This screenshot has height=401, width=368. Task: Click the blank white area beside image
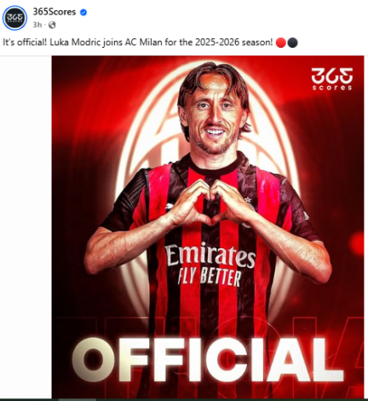coord(26,228)
